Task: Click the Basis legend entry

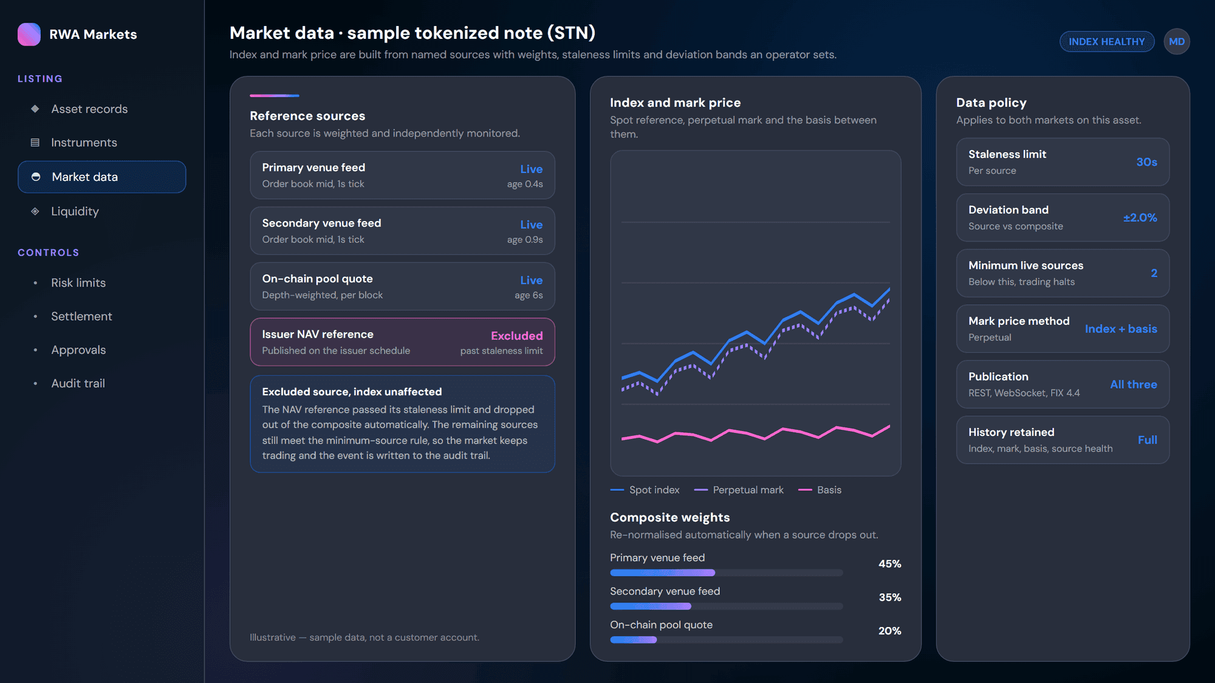Action: click(820, 490)
